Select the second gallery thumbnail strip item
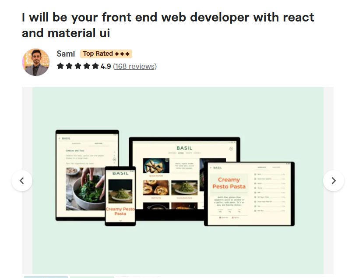Screen dimensions: 352x278 (92, 277)
